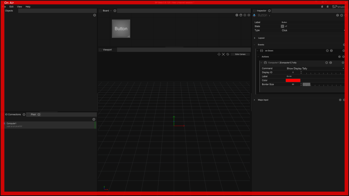Open info for Computer1 Tally action

point(331,63)
